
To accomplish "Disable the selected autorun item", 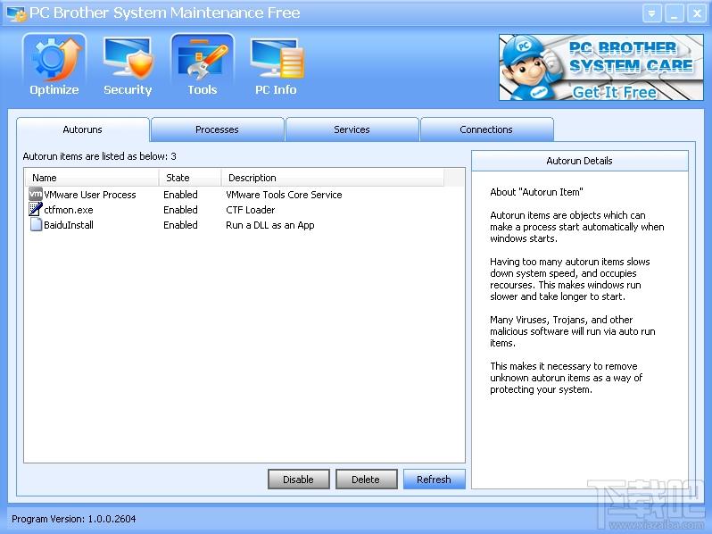I will click(298, 480).
